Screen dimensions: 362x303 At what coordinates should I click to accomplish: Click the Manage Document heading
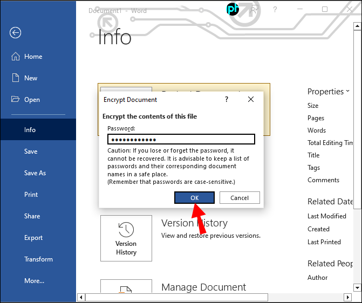point(203,287)
